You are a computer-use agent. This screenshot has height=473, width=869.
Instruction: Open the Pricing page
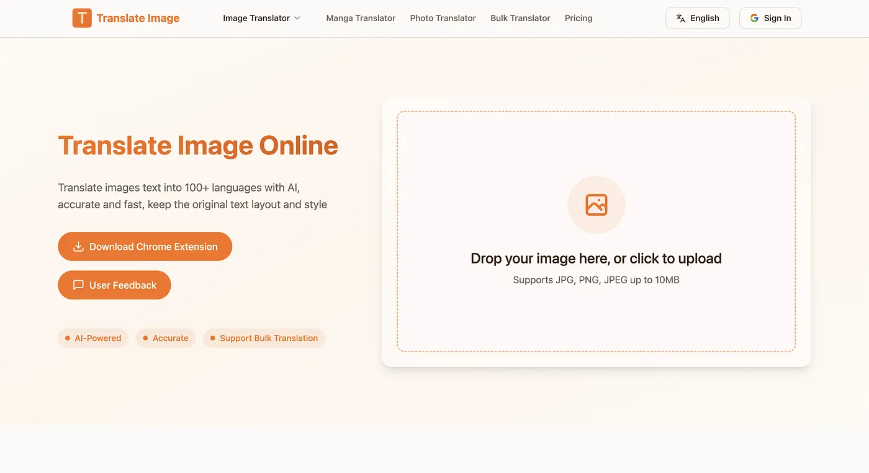[x=579, y=18]
